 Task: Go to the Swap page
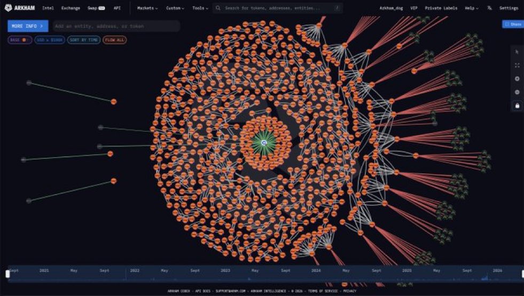click(96, 8)
